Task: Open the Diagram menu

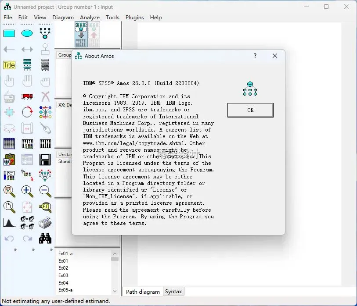Action: pos(63,18)
